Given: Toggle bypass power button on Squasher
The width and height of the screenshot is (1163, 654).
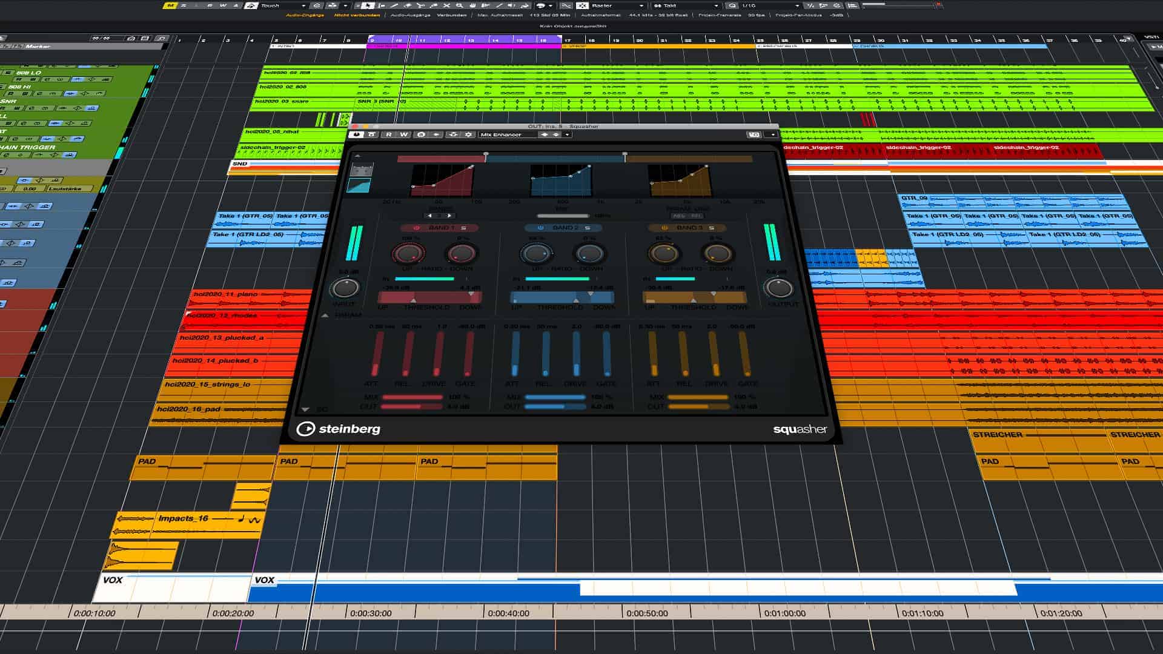Looking at the screenshot, I should [357, 134].
